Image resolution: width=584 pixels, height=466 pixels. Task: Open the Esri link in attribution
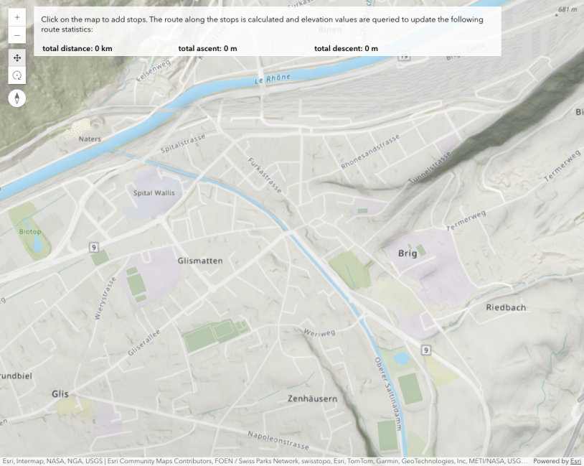[x=575, y=461]
